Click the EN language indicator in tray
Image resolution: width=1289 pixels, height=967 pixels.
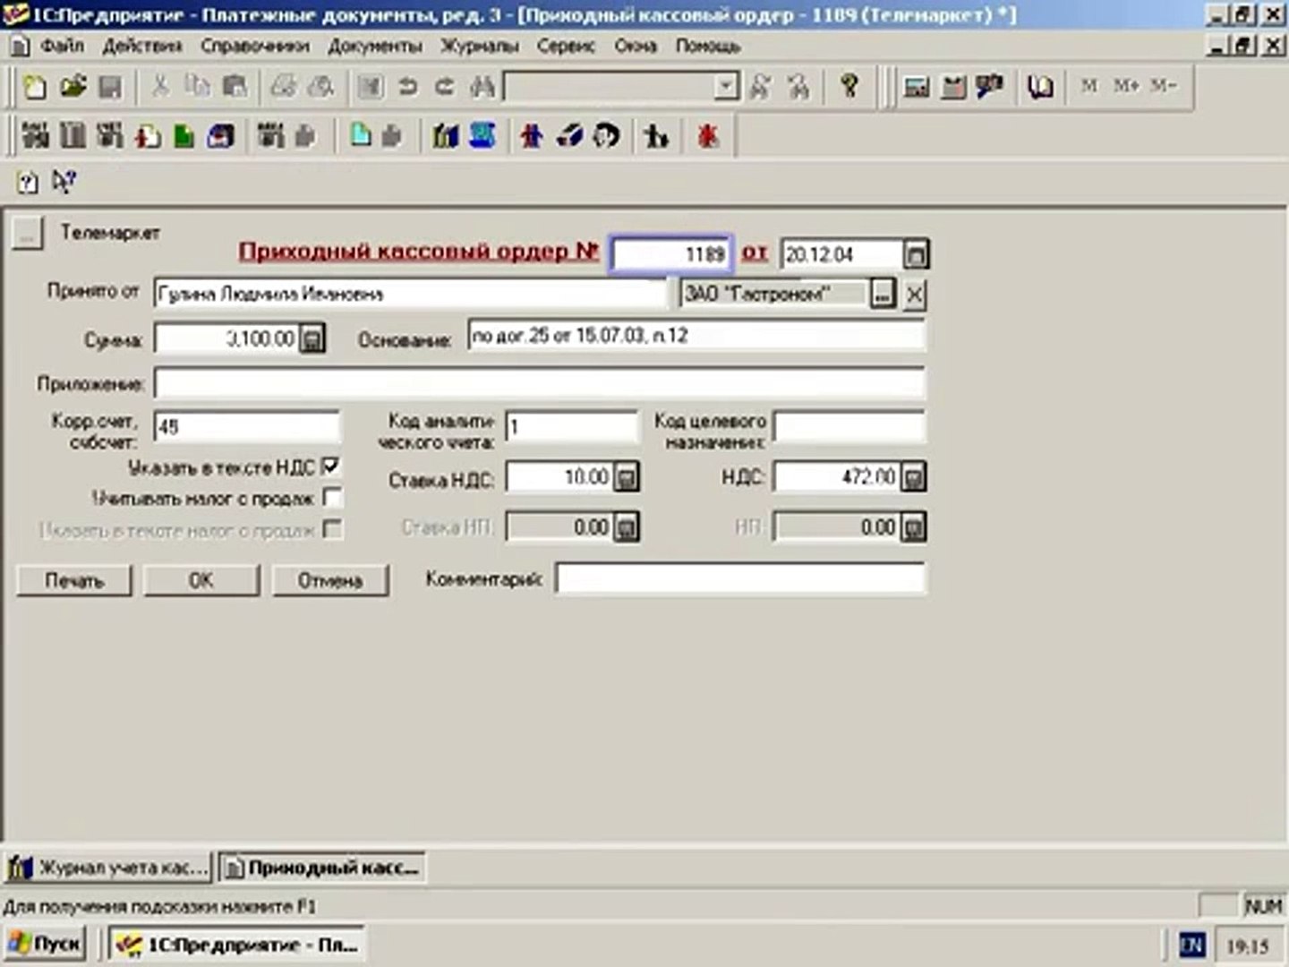click(1191, 946)
